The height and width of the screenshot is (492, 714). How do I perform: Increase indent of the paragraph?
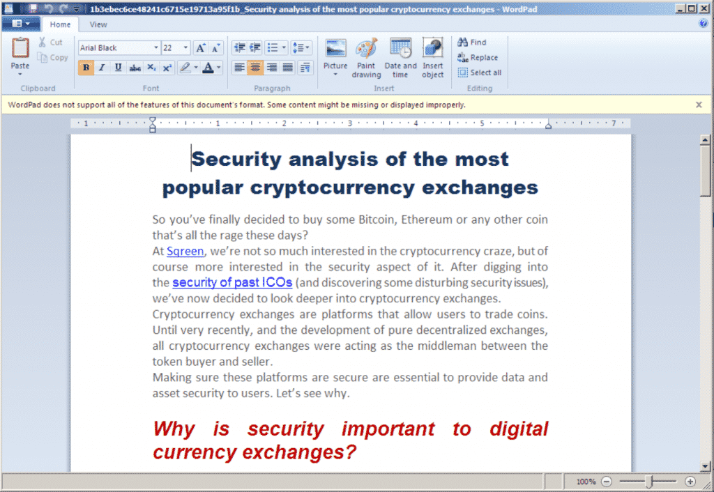click(255, 48)
